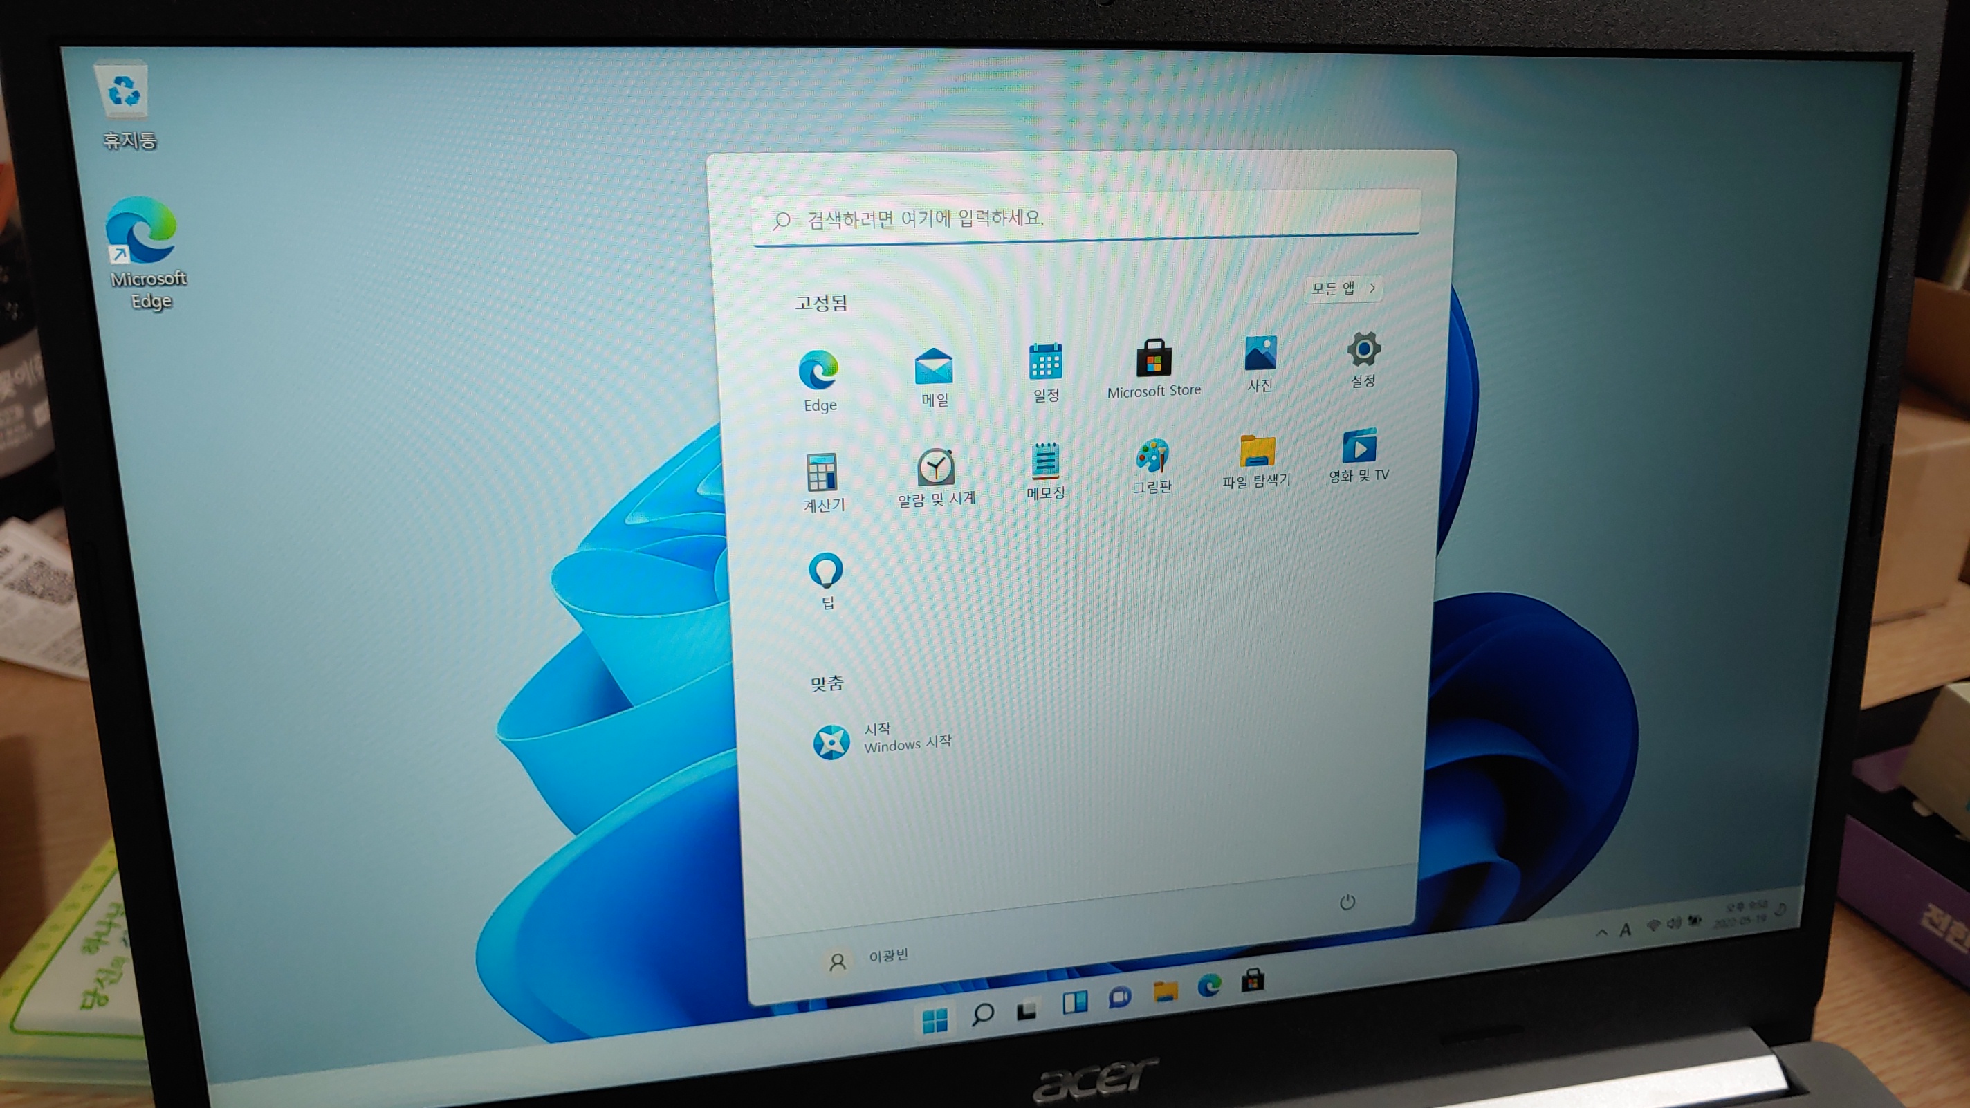This screenshot has width=1970, height=1108.
Task: Open Wi-Fi network tray icon
Action: pyautogui.click(x=1653, y=926)
